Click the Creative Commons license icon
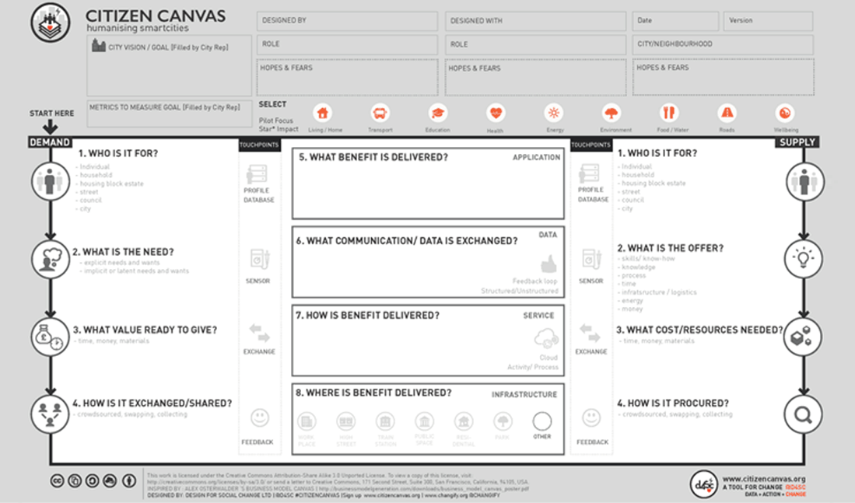 [x=58, y=480]
